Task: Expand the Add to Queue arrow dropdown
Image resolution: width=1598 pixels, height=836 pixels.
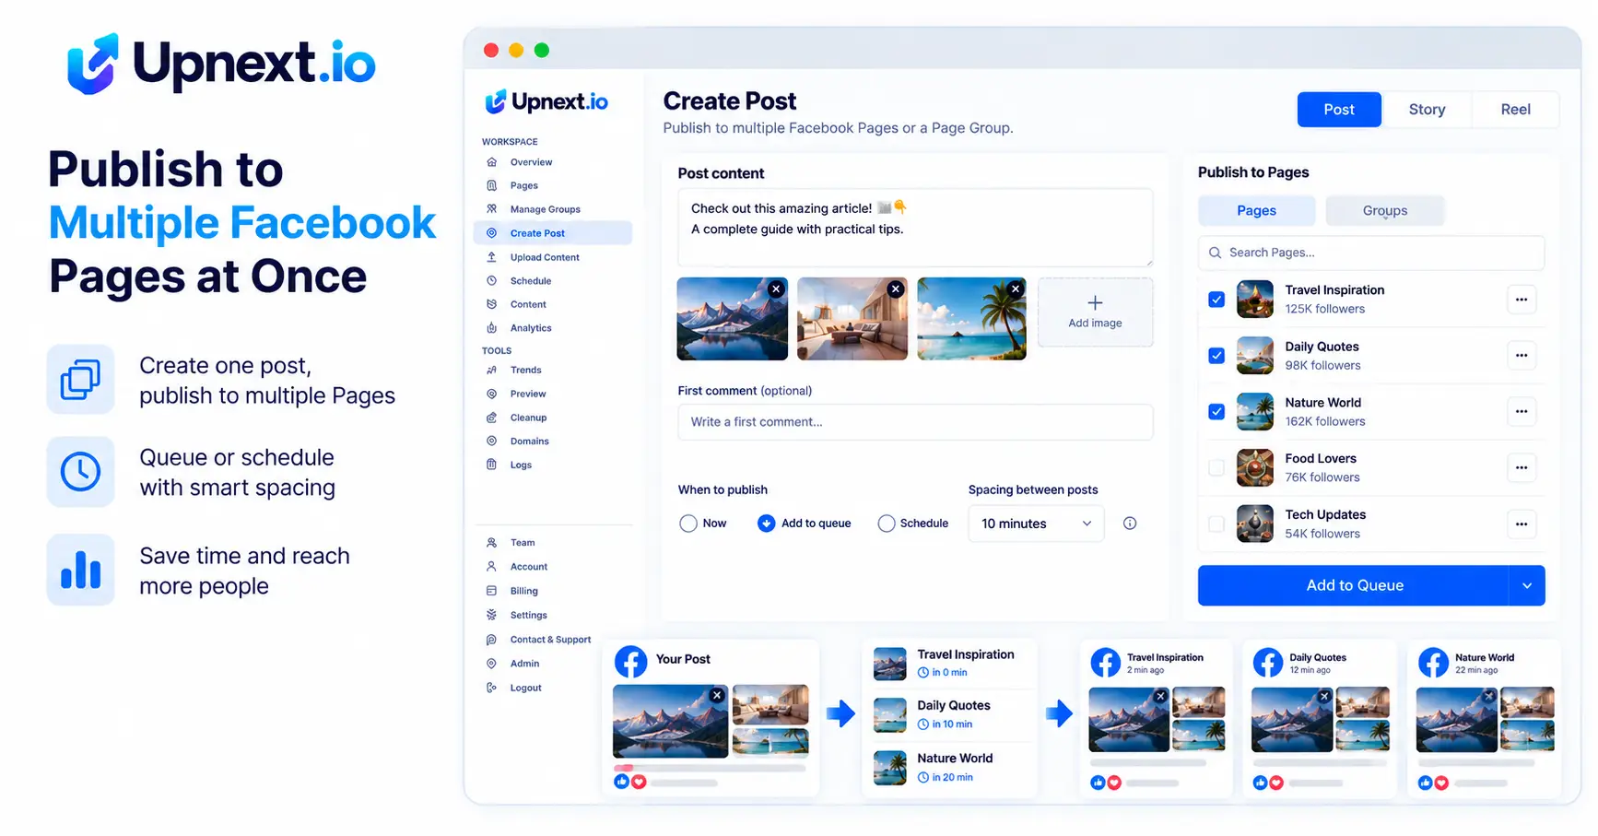Action: point(1527,585)
